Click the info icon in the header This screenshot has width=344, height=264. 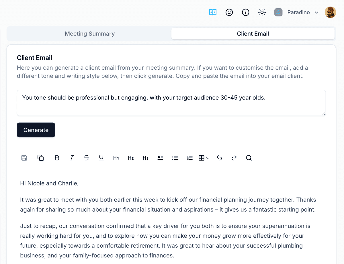point(246,12)
